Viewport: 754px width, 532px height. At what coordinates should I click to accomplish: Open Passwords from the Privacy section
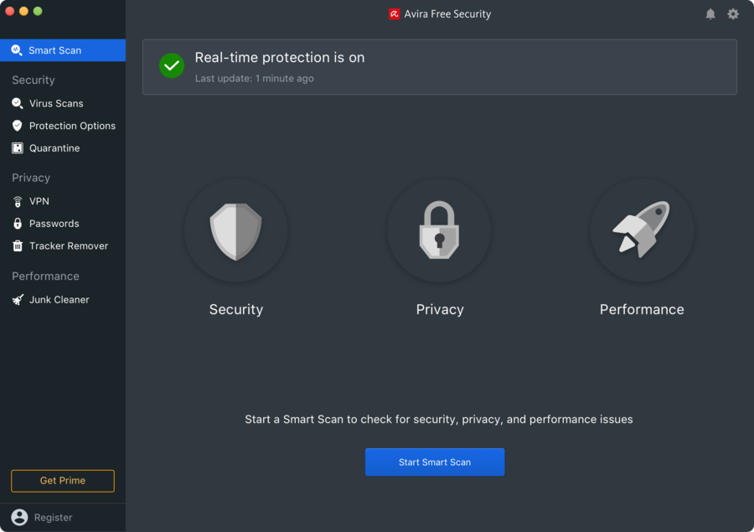(x=18, y=223)
